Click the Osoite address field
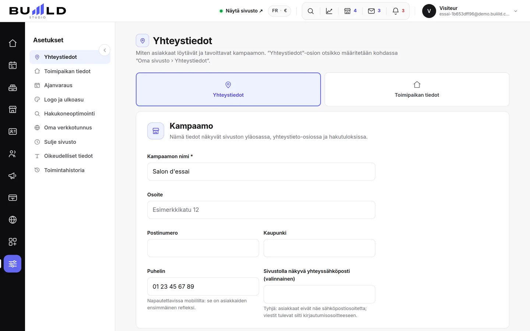Image resolution: width=530 pixels, height=331 pixels. click(x=261, y=210)
